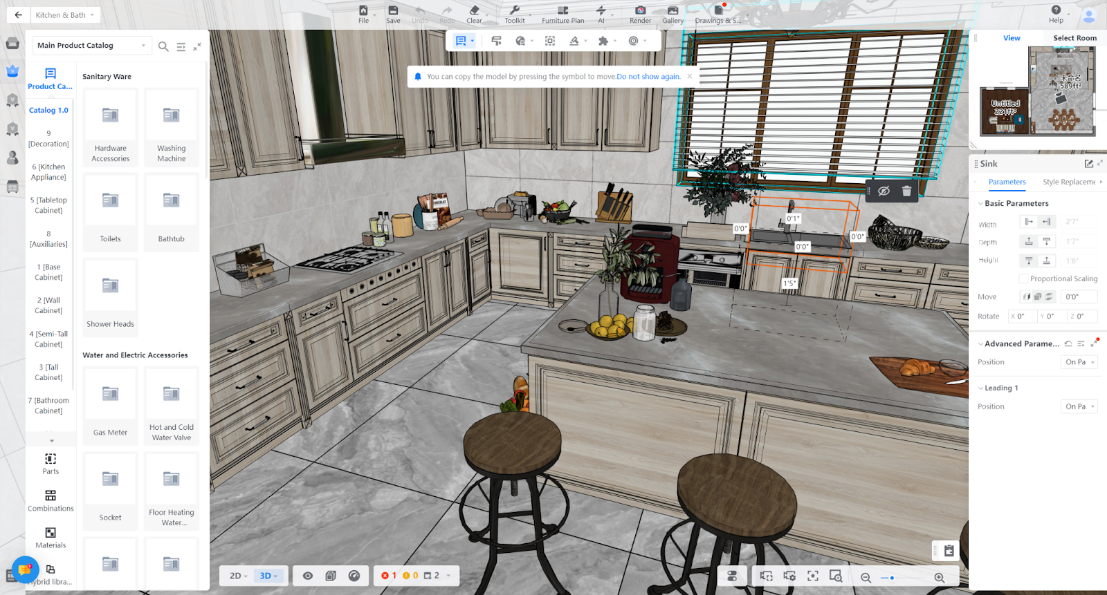Click the 3D box display icon in bottom bar
The image size is (1107, 595).
click(x=331, y=576)
